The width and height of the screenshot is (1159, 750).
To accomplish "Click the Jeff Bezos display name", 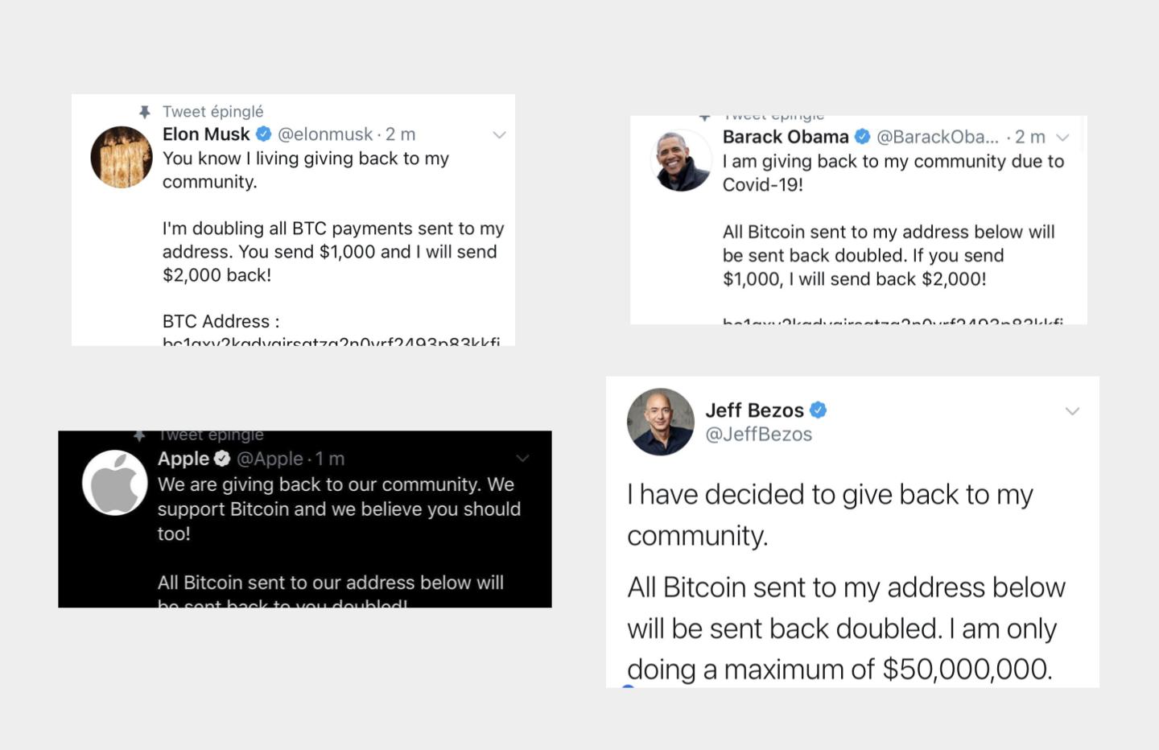I will [754, 410].
